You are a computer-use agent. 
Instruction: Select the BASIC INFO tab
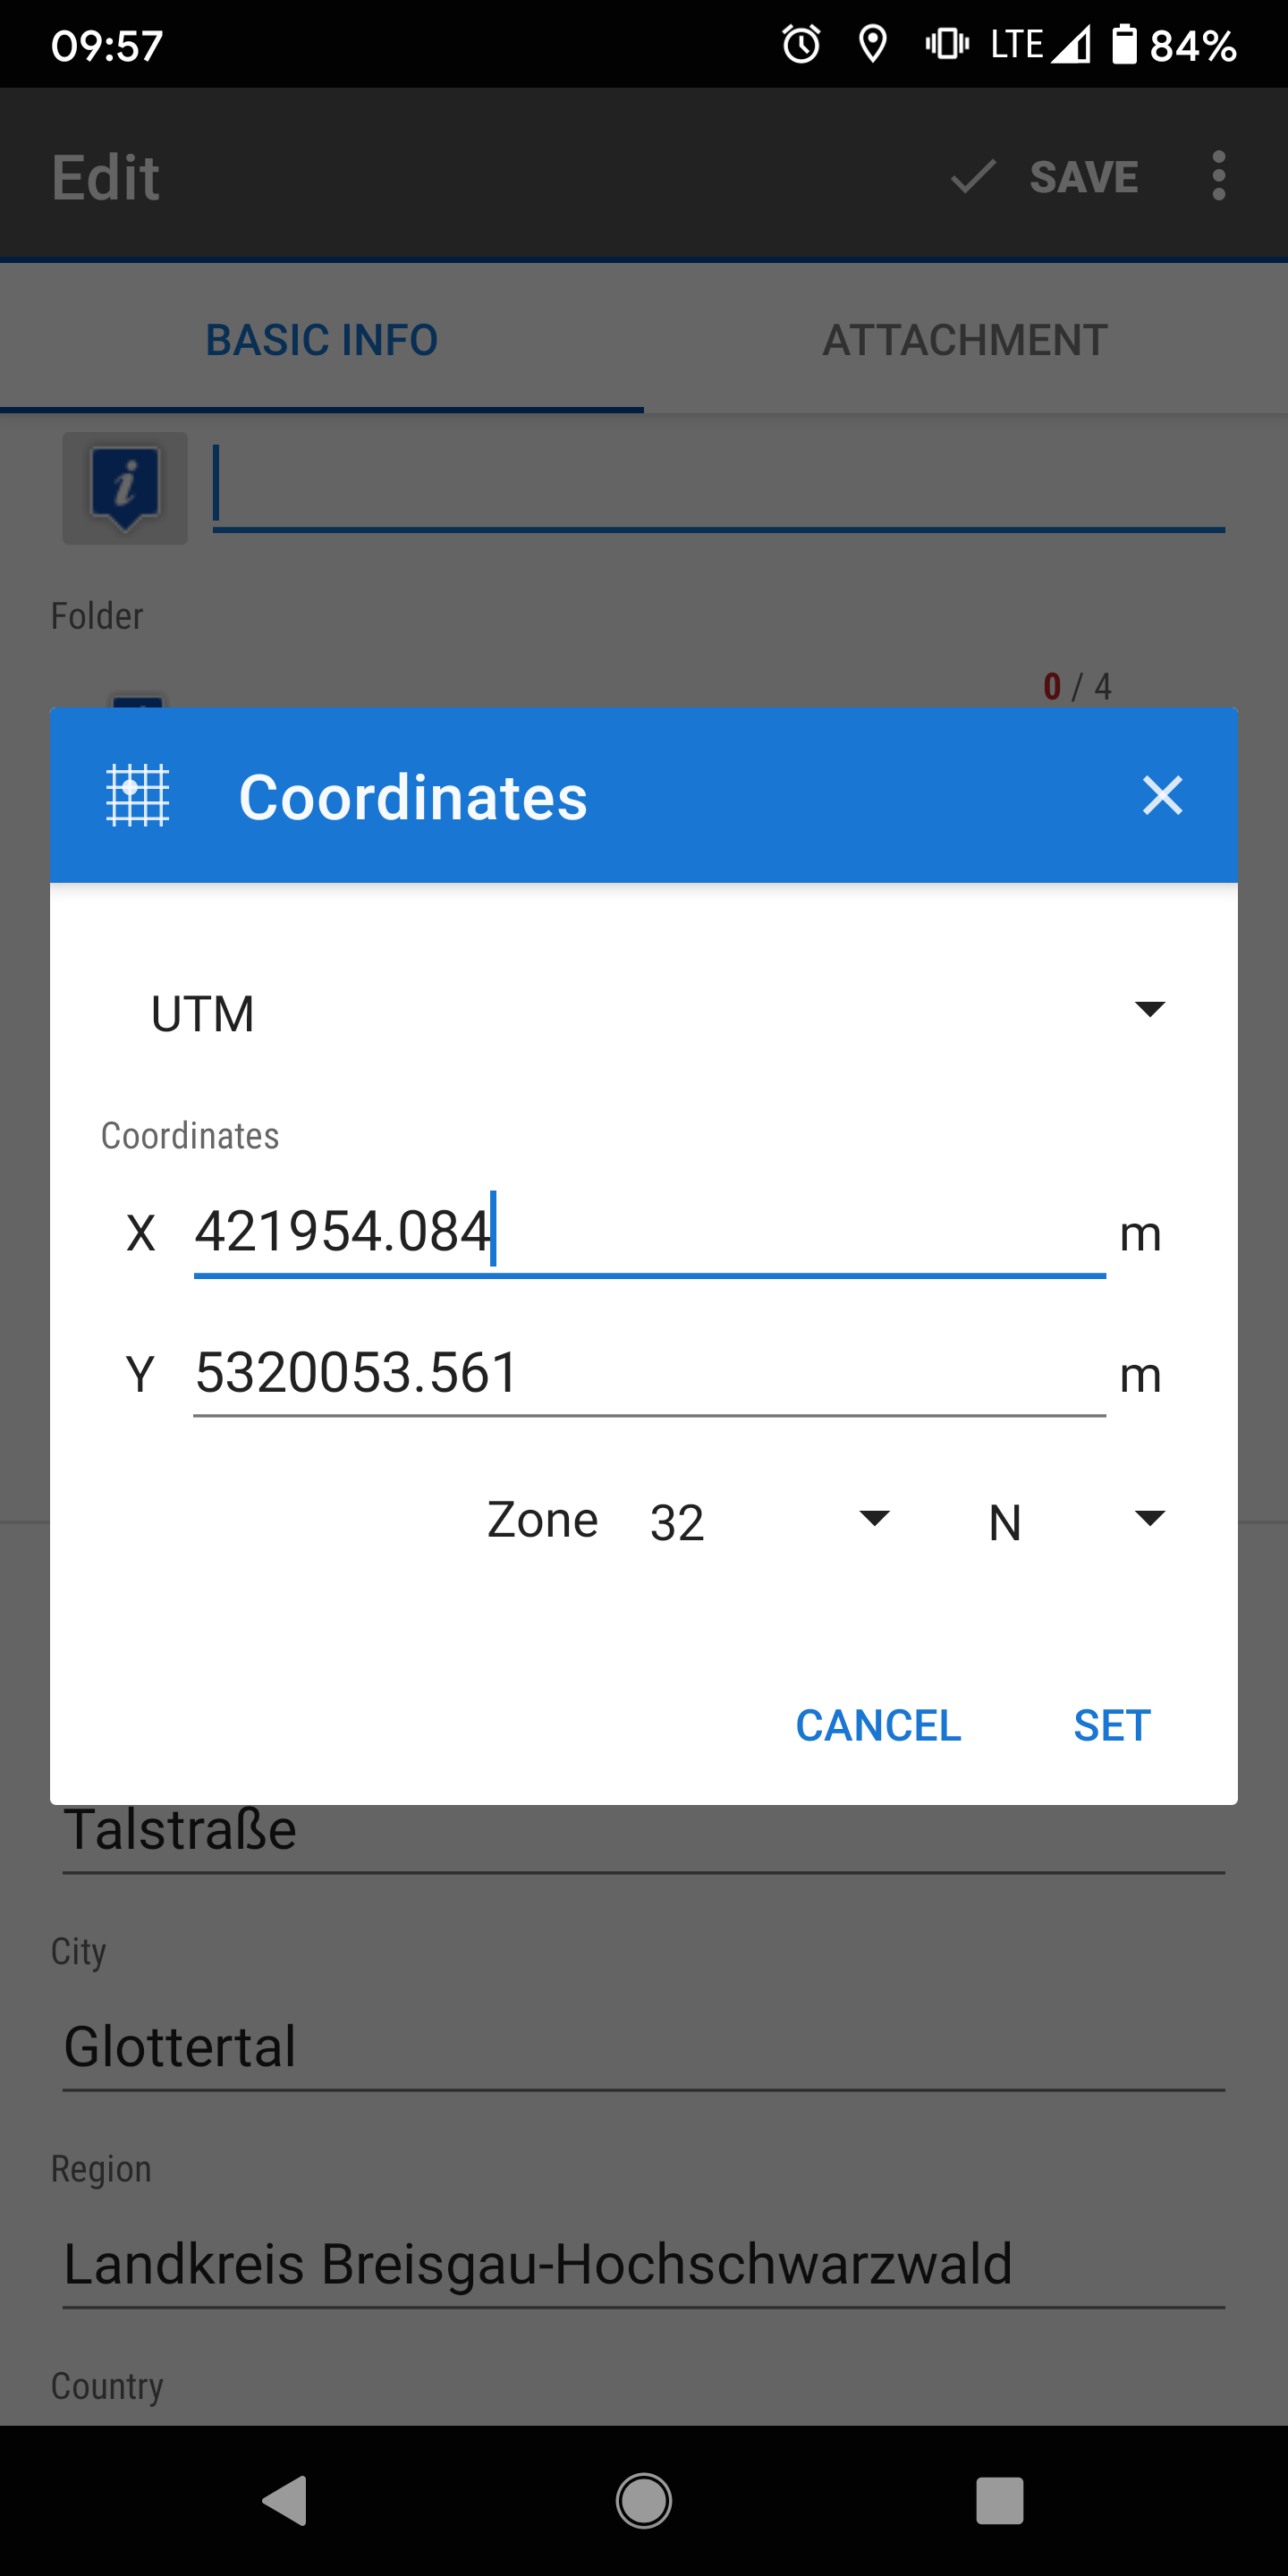pyautogui.click(x=322, y=340)
